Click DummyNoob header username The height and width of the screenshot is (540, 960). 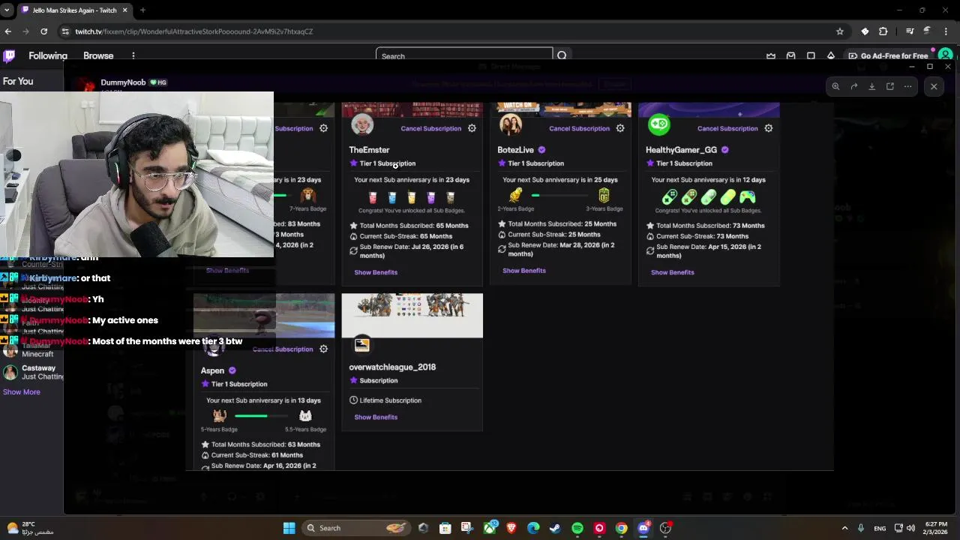tap(123, 82)
